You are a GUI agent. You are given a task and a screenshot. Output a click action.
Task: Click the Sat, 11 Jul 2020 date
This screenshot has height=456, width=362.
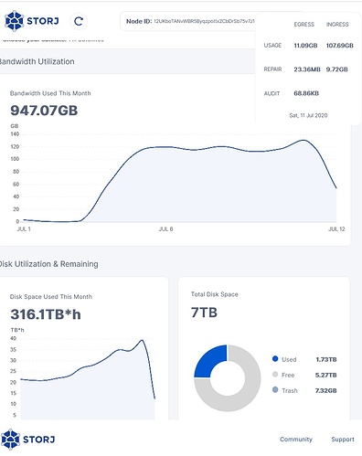(308, 115)
